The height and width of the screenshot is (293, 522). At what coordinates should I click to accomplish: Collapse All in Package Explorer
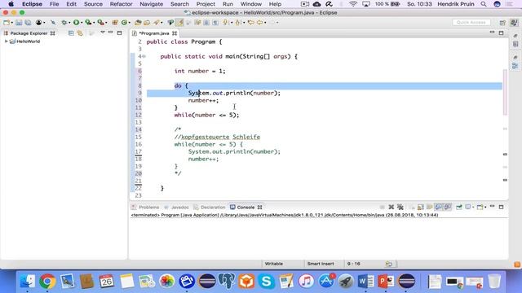point(71,33)
